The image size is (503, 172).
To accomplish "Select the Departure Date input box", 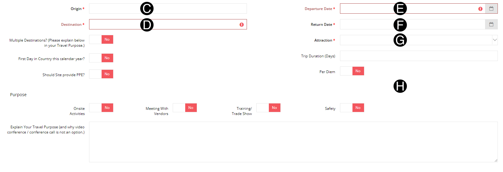I will pos(365,9).
